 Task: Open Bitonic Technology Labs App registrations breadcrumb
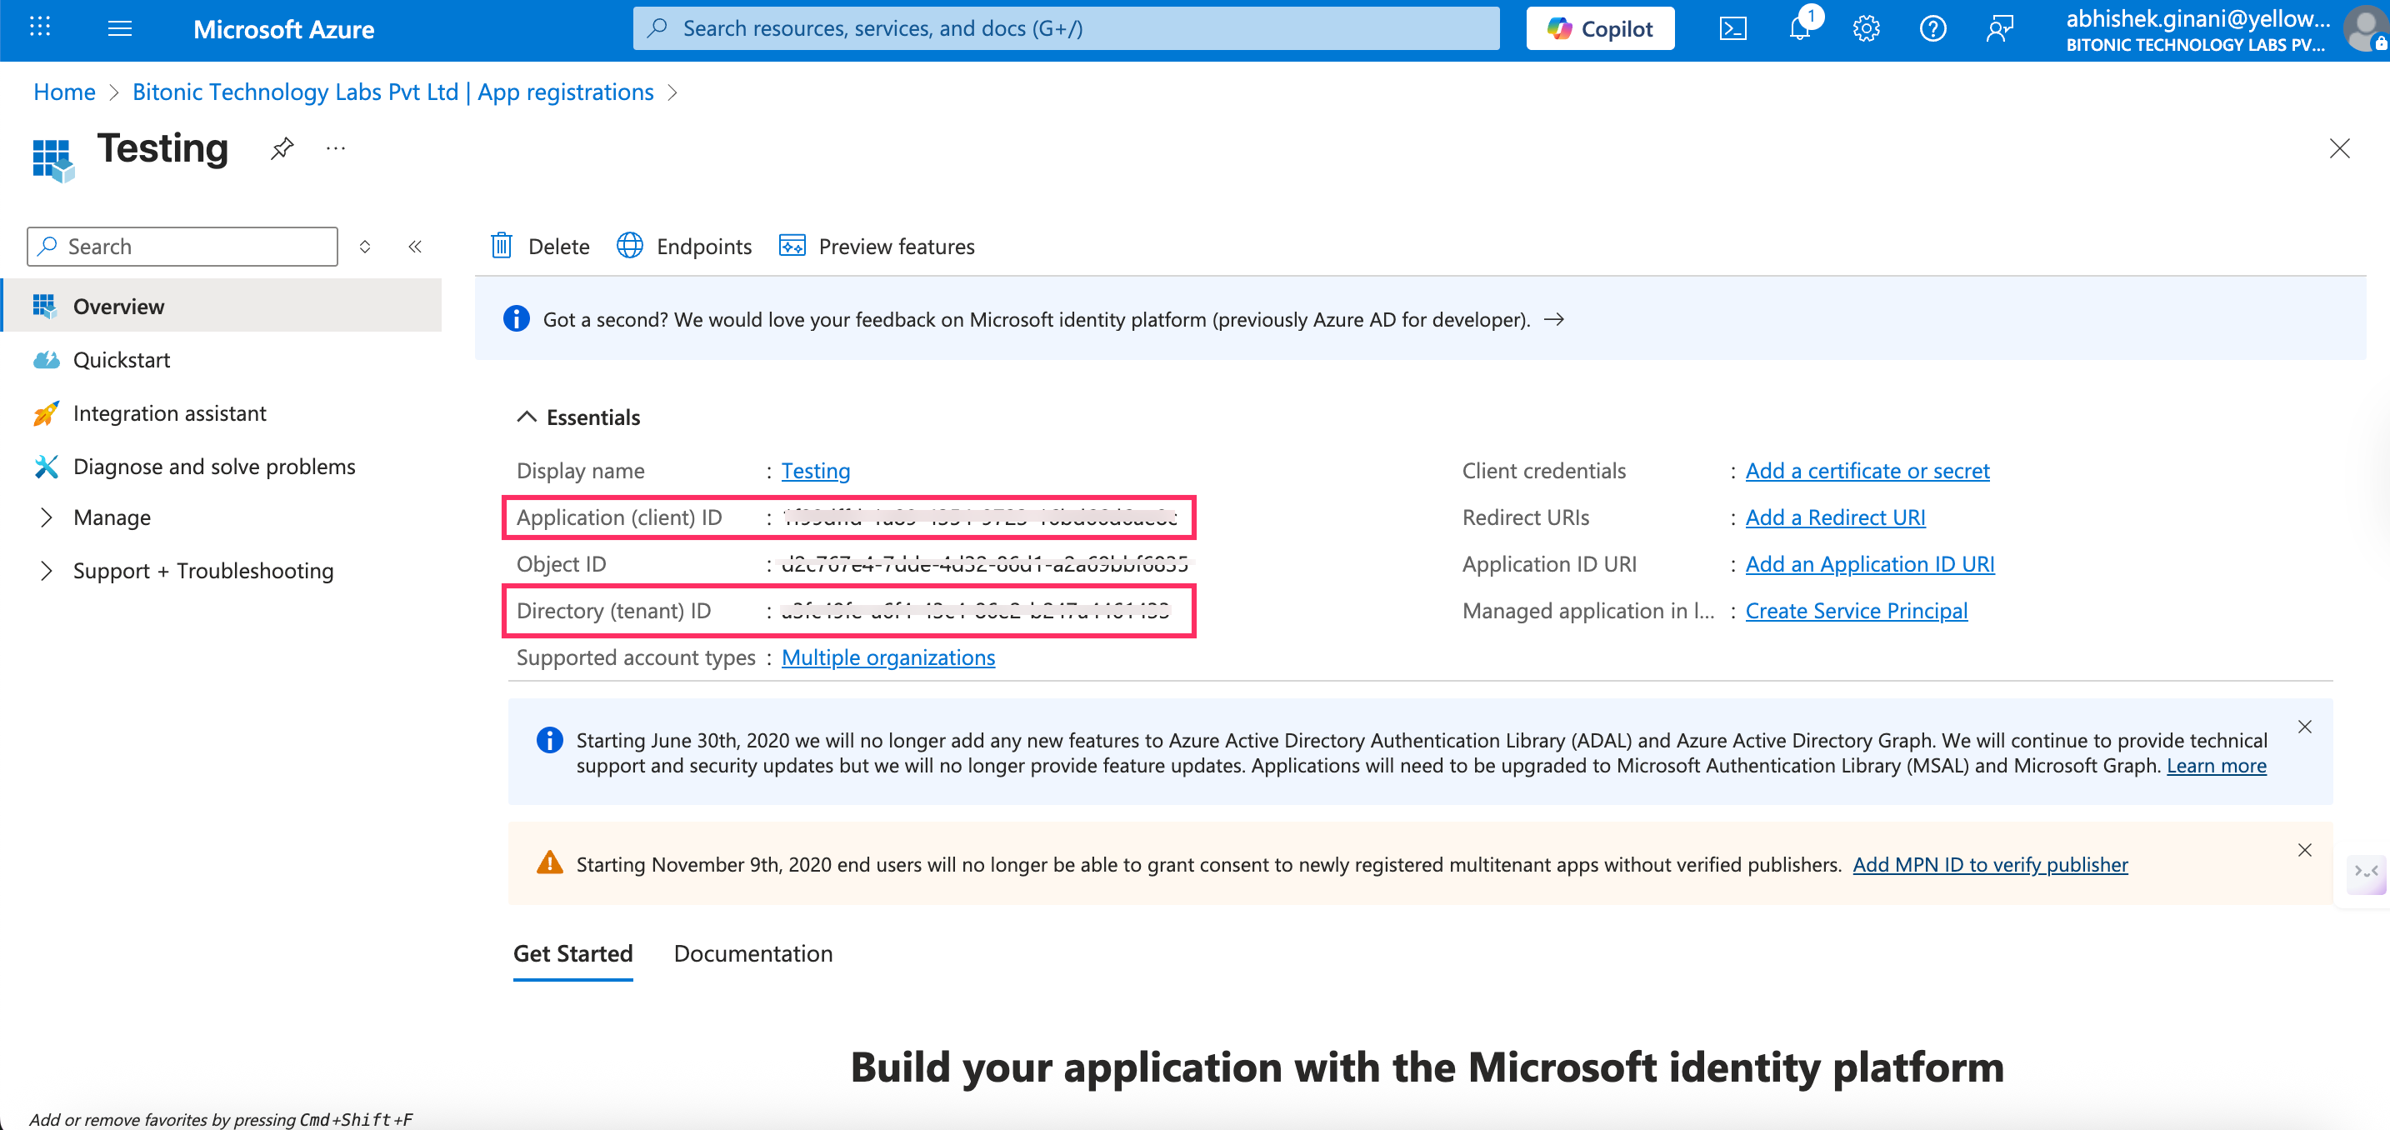tap(392, 92)
